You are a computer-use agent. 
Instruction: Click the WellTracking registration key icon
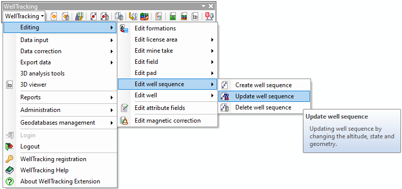[9, 159]
